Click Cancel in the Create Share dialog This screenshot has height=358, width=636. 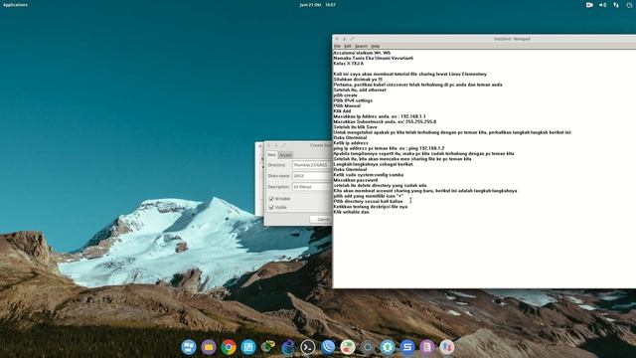point(322,219)
